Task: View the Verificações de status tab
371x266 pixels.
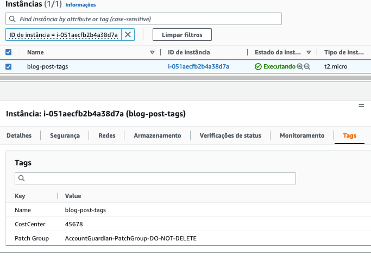Action: pos(230,135)
